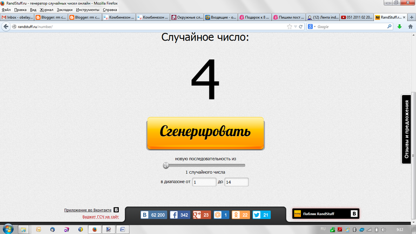Switch to the Входящие tab
Screen dimensions: 416x234
point(221,17)
